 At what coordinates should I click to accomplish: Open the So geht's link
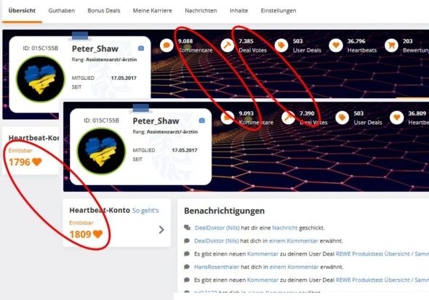coord(145,211)
